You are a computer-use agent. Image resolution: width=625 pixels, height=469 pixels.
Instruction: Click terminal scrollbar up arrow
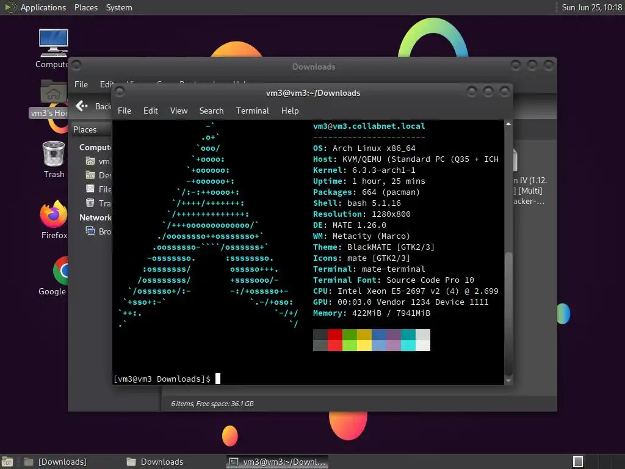(x=508, y=124)
